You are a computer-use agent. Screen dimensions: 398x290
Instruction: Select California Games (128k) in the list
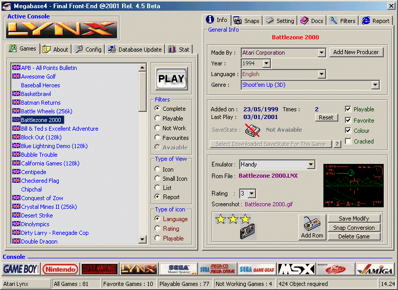(50, 163)
